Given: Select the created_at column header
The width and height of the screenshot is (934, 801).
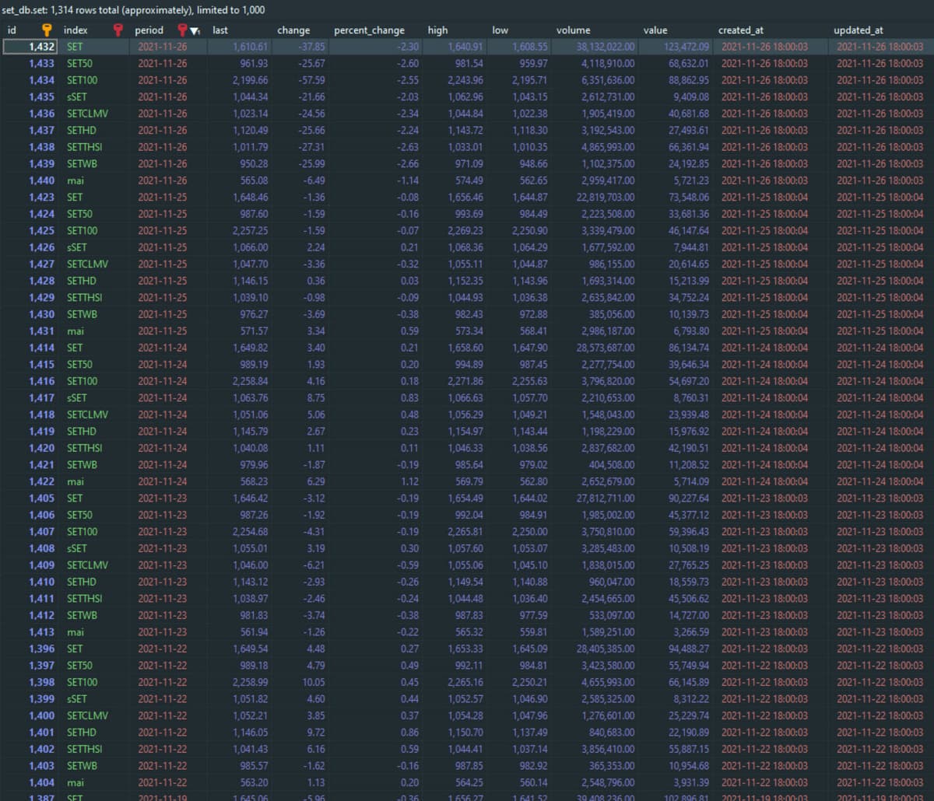Looking at the screenshot, I should point(740,30).
